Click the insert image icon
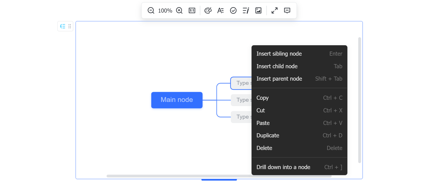The width and height of the screenshot is (437, 183). click(x=258, y=11)
